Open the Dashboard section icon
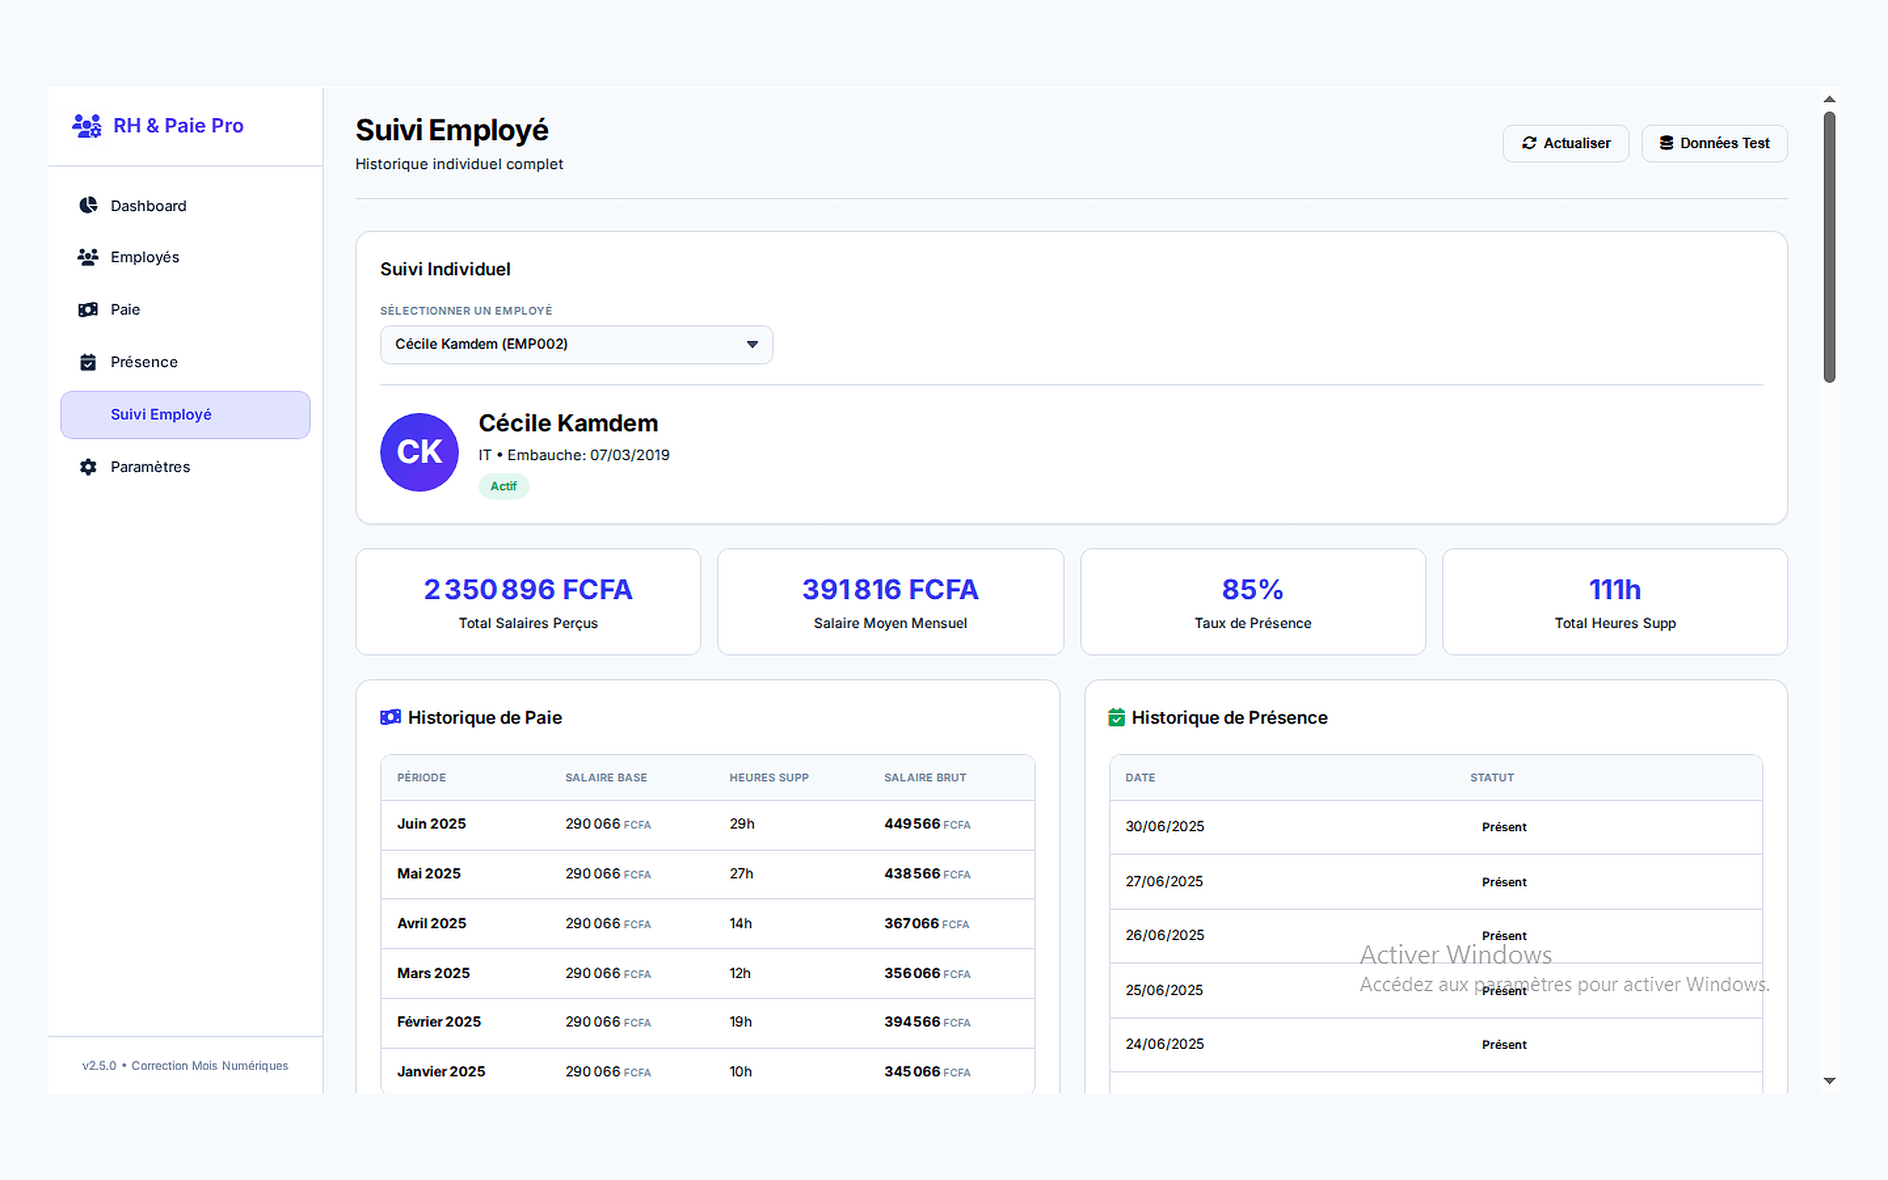This screenshot has height=1180, width=1888. tap(88, 205)
